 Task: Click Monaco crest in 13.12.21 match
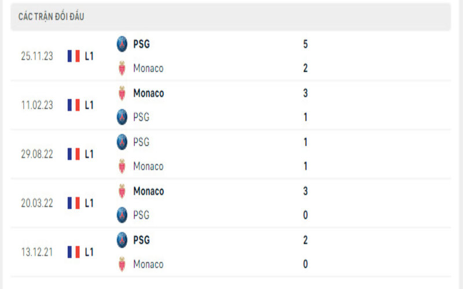(122, 264)
